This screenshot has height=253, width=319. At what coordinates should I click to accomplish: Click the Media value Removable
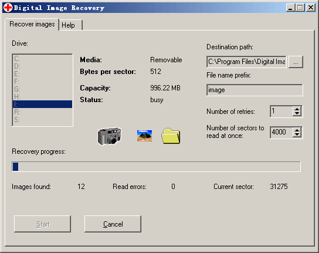(166, 60)
